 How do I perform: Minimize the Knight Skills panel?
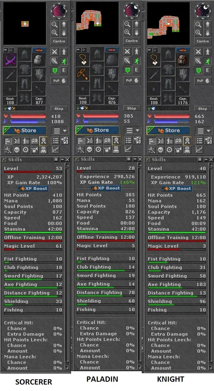tap(206, 160)
